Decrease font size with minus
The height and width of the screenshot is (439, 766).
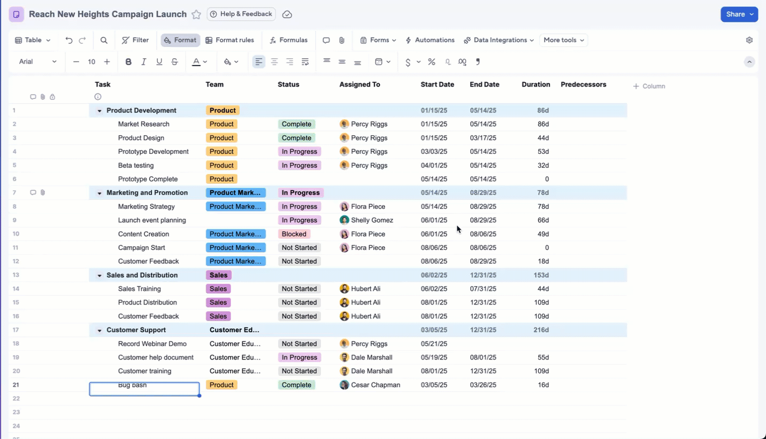pyautogui.click(x=76, y=62)
